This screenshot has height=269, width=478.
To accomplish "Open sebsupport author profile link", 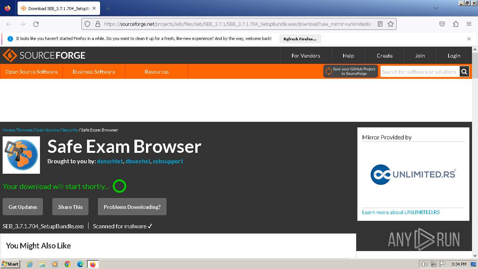I will coord(168,161).
